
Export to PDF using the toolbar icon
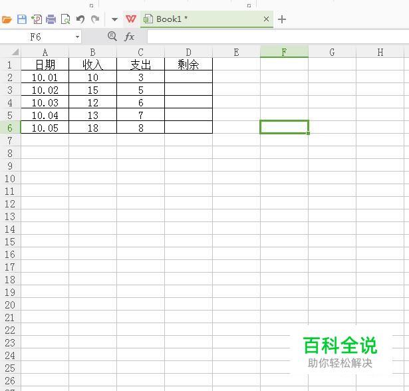(x=37, y=19)
